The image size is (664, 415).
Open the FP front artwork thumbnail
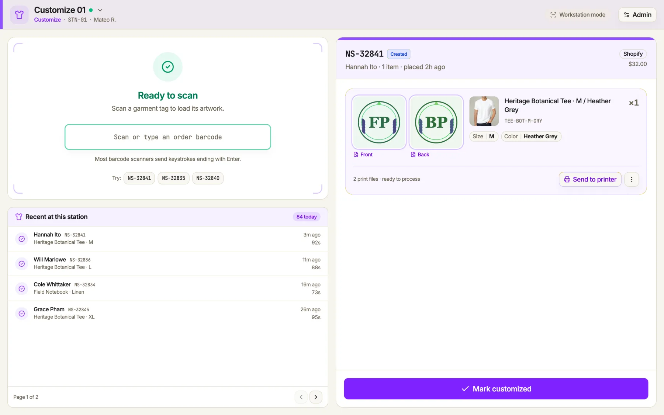coord(379,122)
